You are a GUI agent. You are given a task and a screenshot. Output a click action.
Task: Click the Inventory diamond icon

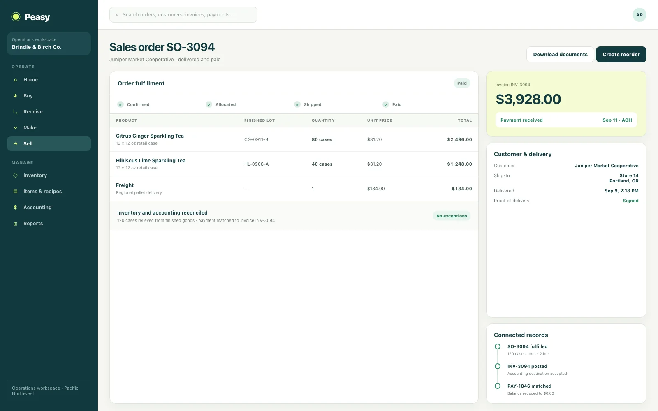(x=15, y=175)
